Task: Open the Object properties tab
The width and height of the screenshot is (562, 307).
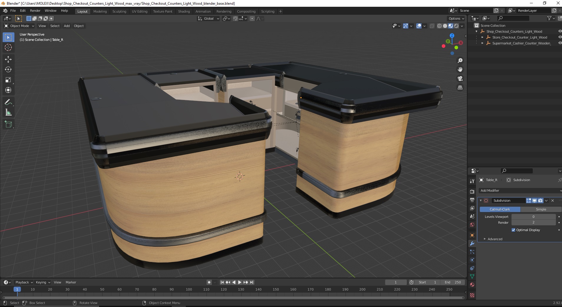Action: [x=472, y=235]
